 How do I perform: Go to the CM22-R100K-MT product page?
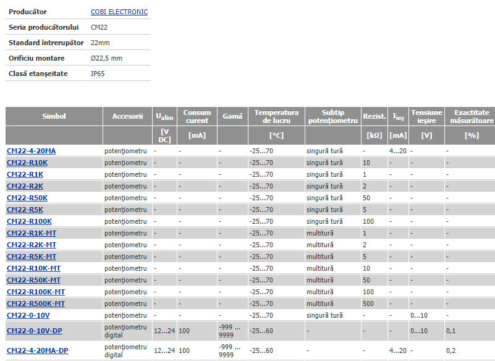coord(35,292)
